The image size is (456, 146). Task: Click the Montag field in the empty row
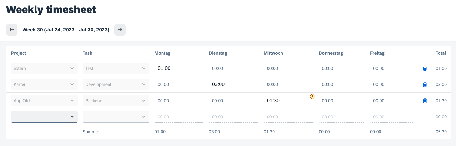click(179, 117)
